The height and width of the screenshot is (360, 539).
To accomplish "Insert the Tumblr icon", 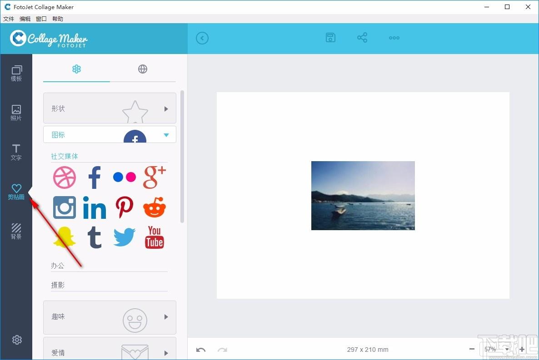I will tap(95, 237).
